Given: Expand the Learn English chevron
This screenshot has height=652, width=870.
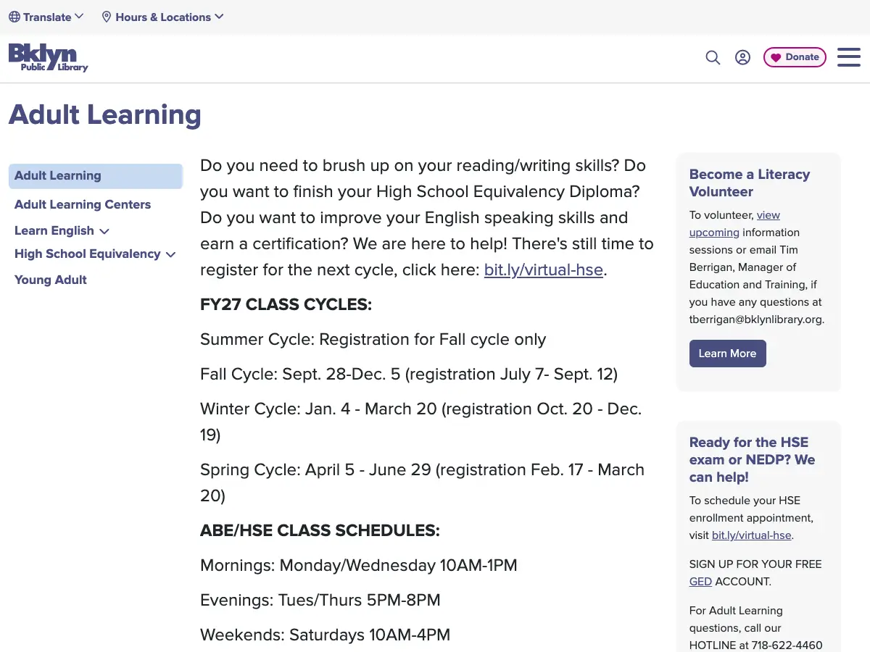Looking at the screenshot, I should click(x=104, y=231).
